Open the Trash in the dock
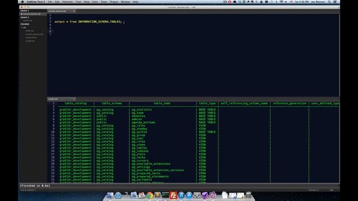Screen dimensions: 358x201 pyautogui.click(x=248, y=195)
